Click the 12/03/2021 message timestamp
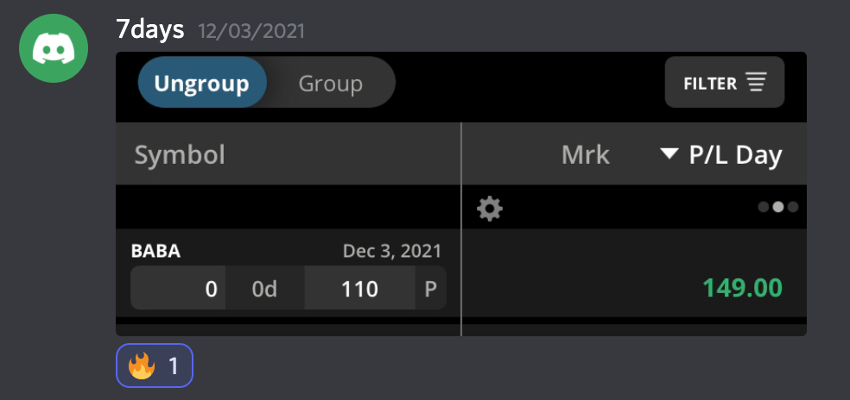The image size is (850, 400). 251,31
